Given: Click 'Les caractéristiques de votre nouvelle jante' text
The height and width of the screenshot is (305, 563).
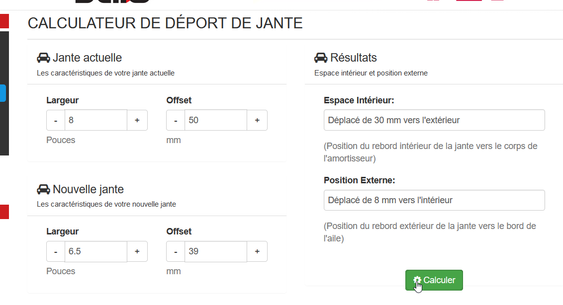Looking at the screenshot, I should coord(106,204).
